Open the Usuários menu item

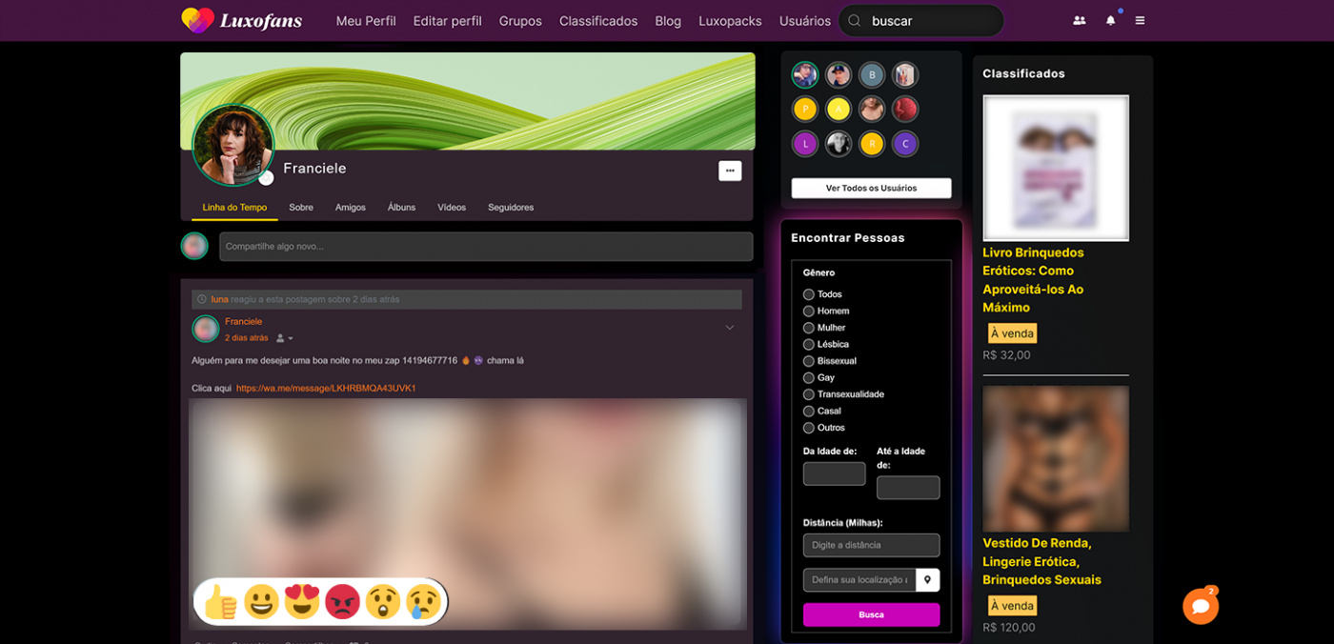click(x=805, y=21)
